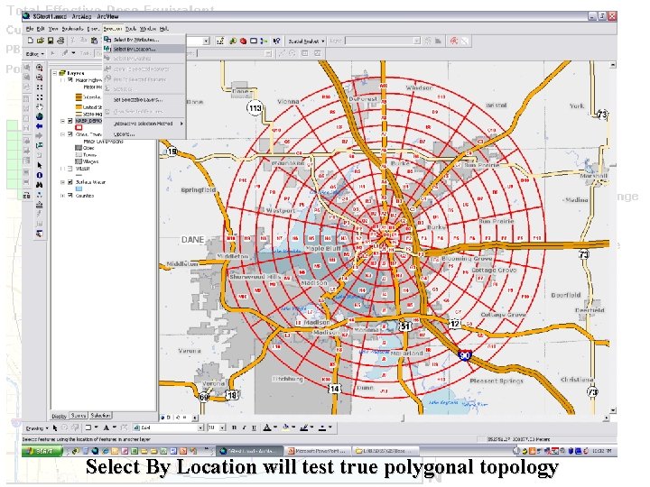The width and height of the screenshot is (650, 487).
Task: Collapse the Cities, Towns layer node
Action: 62,134
